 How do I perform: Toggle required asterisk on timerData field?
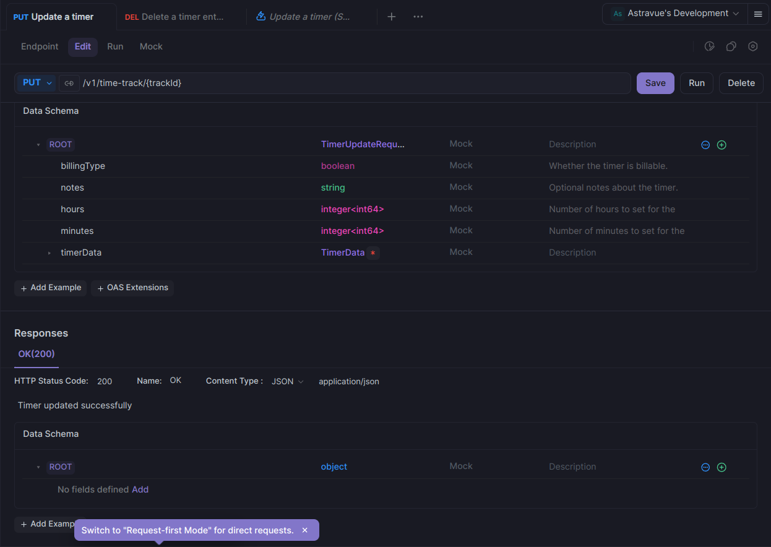[373, 252]
